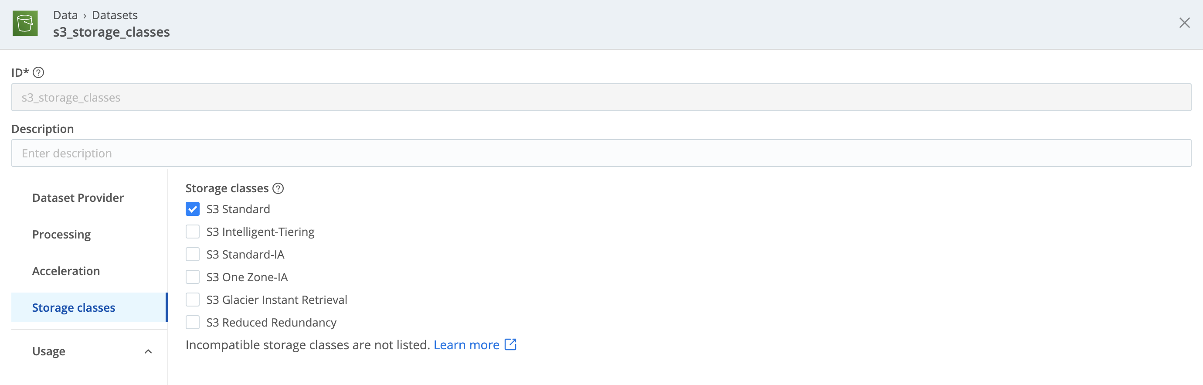The image size is (1203, 385).
Task: Click the Storage classes help question mark icon
Action: click(x=279, y=188)
